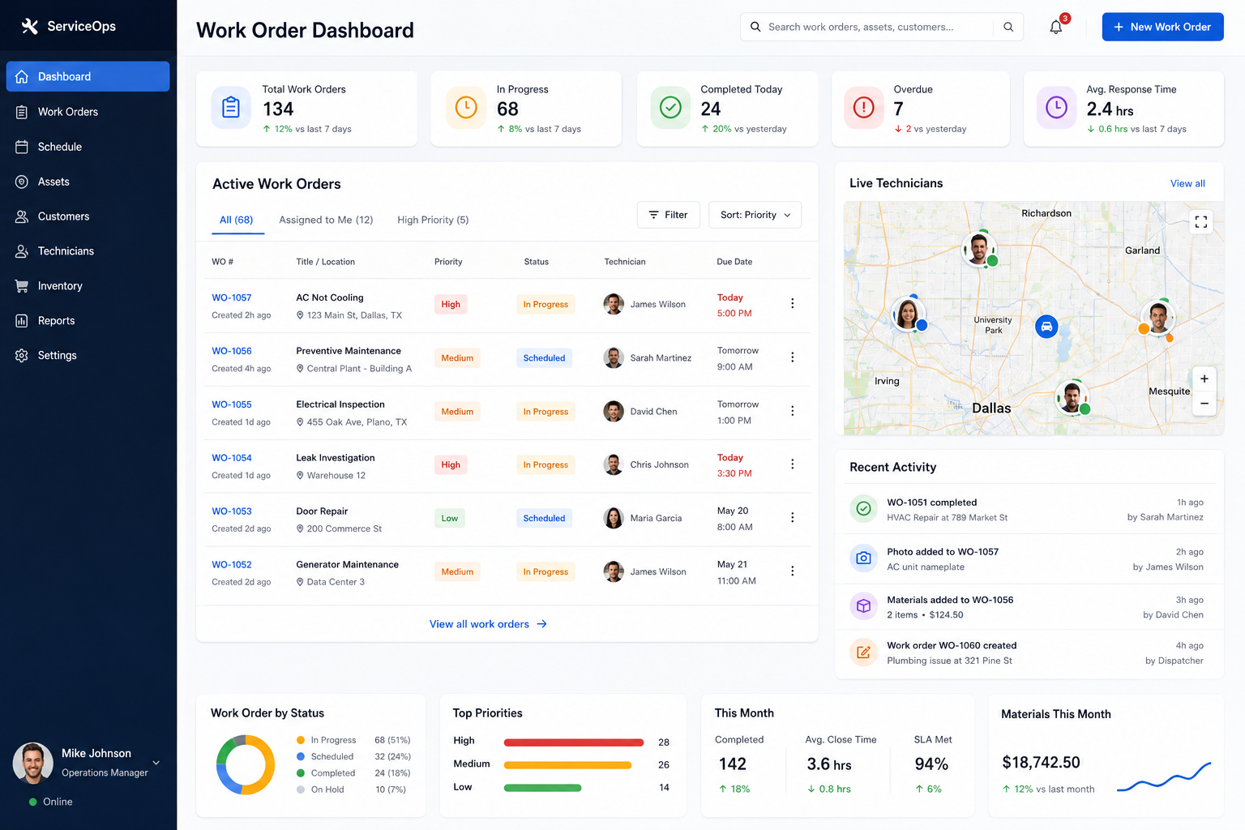
Task: Click the ServiceOps wrench logo
Action: tap(30, 26)
